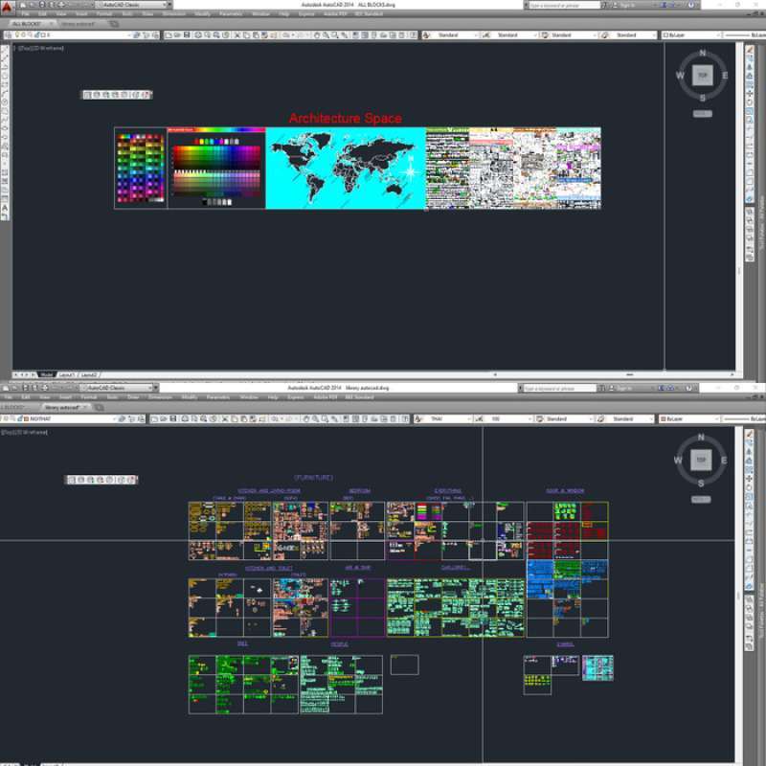Activate the Pan Realtime icon
766x766 pixels.
click(x=317, y=37)
